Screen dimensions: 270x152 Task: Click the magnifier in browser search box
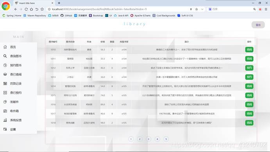coord(254,9)
